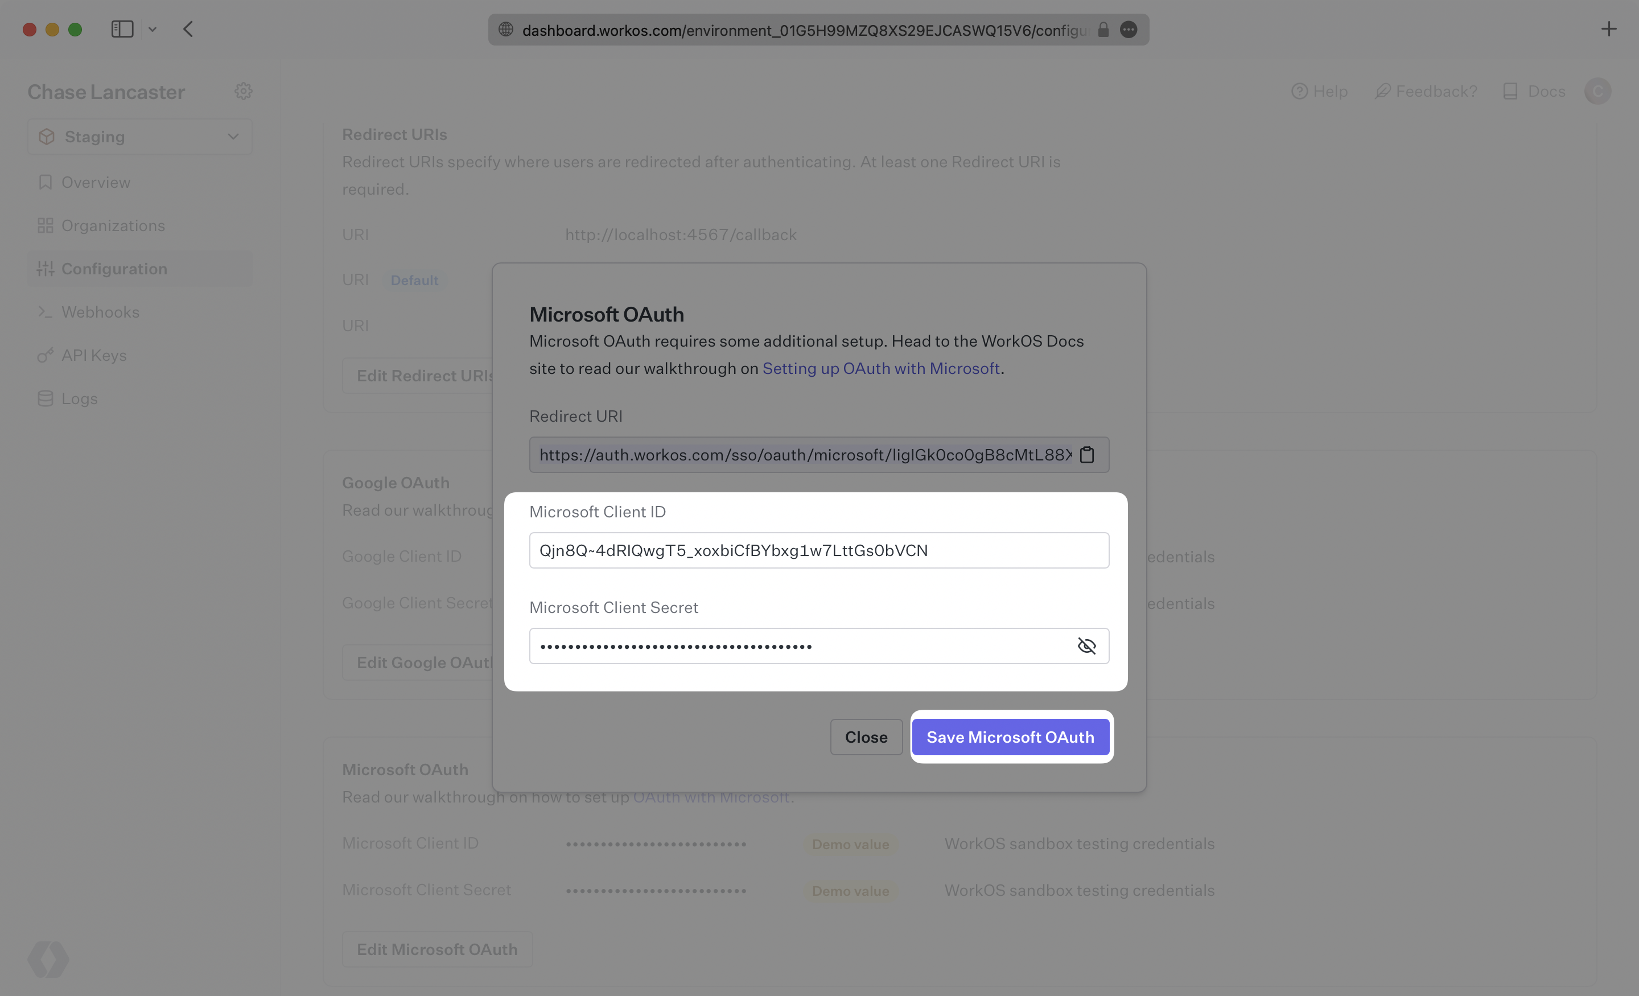1639x996 pixels.
Task: Open the Webhooks sidebar item
Action: pyautogui.click(x=100, y=312)
